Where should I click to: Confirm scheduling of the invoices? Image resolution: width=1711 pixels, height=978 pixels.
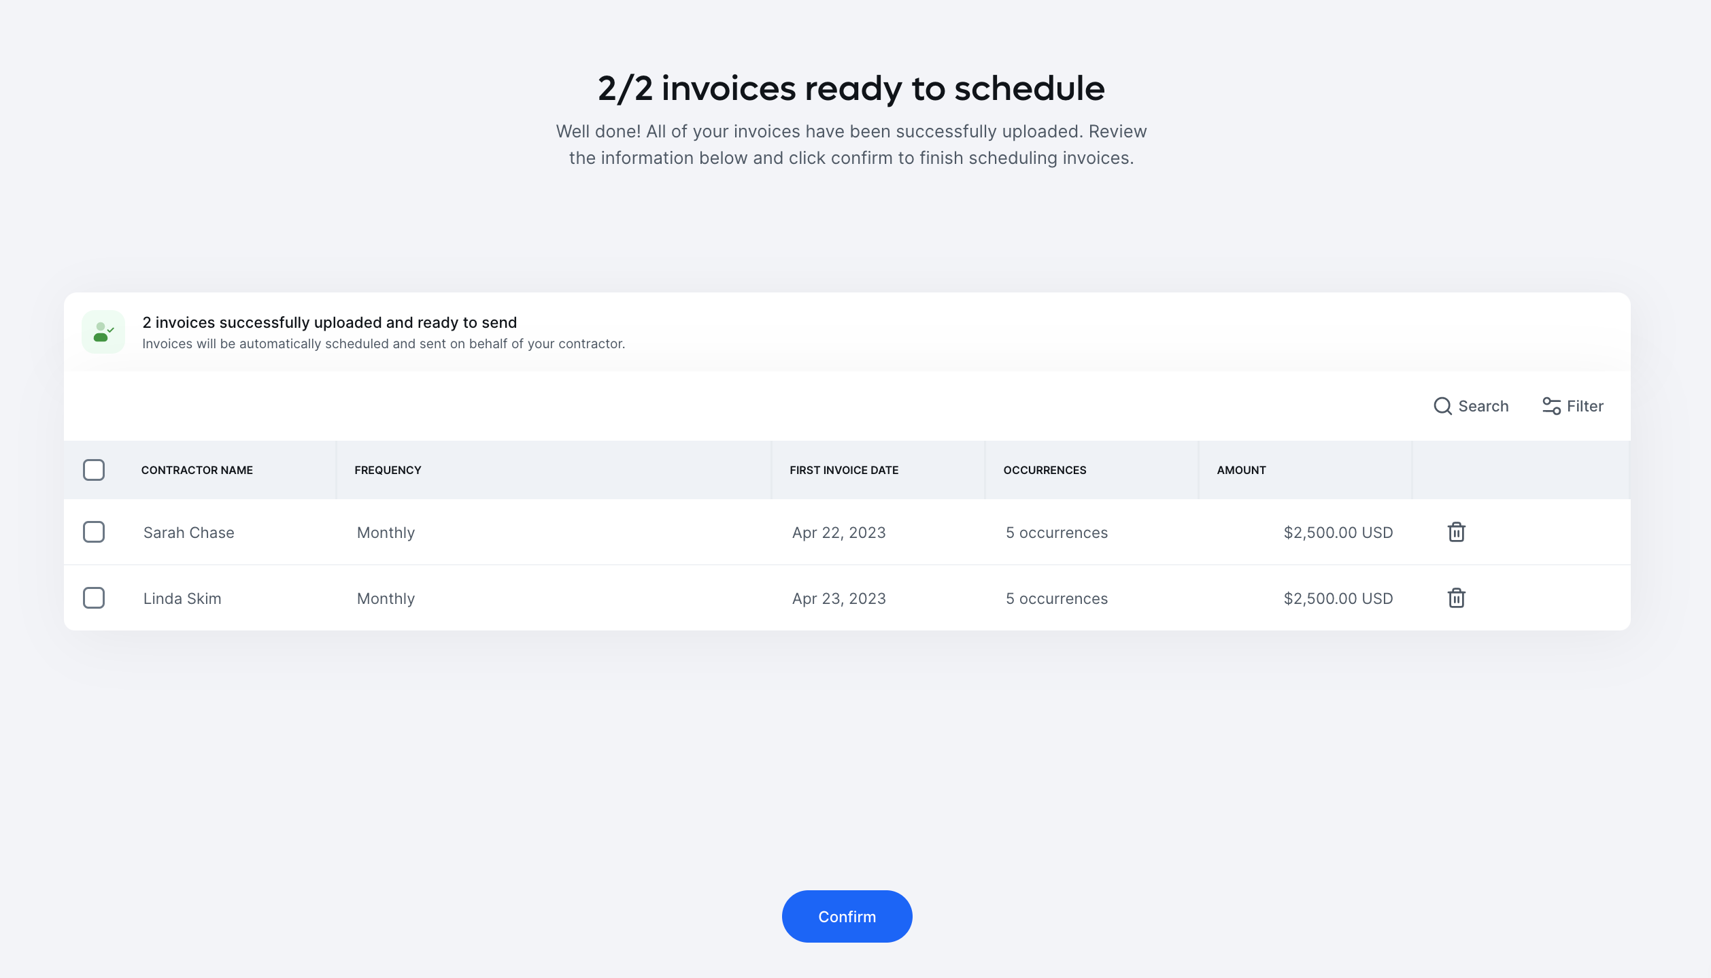(847, 916)
